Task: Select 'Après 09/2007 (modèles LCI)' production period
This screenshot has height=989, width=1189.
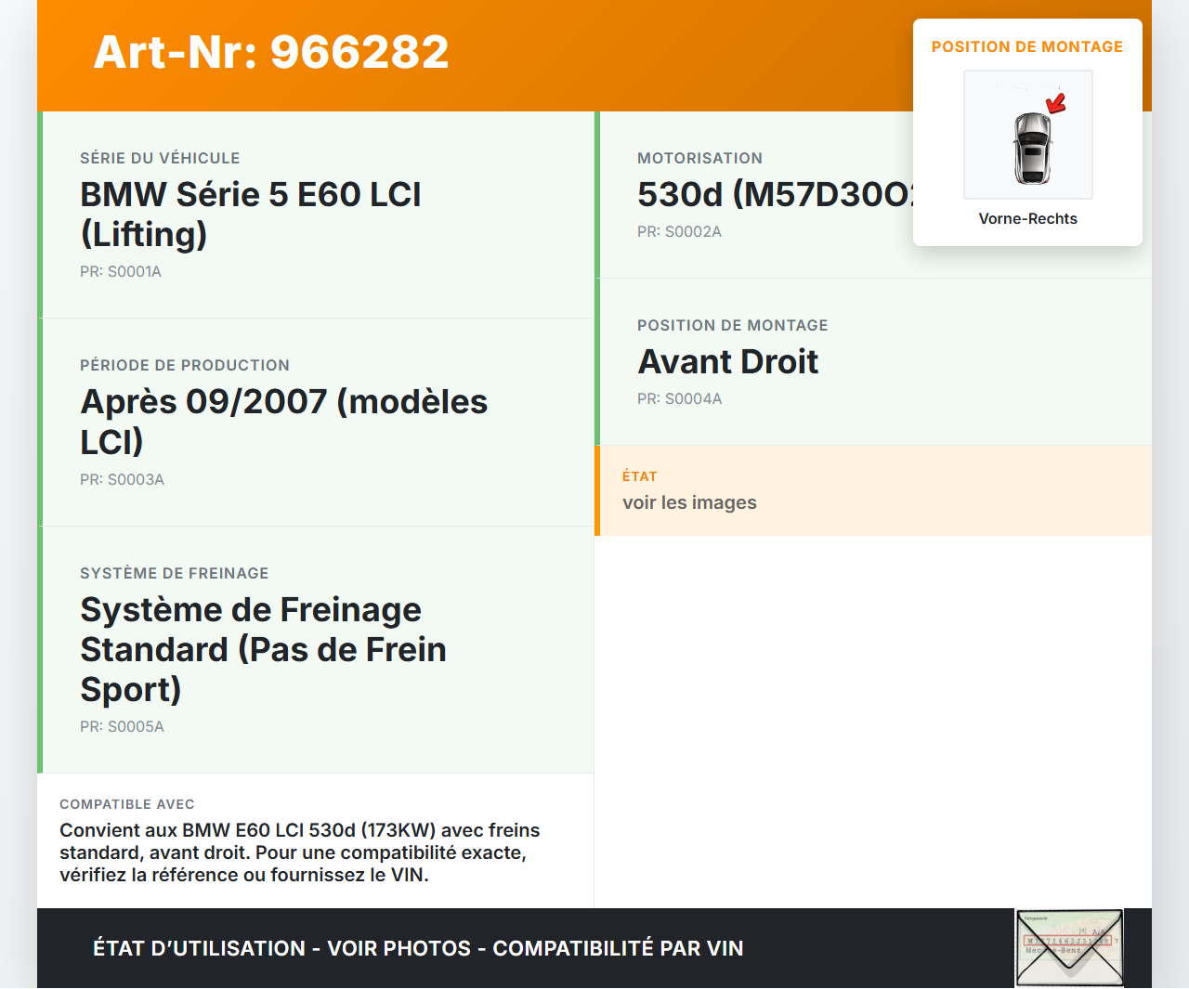Action: (x=283, y=422)
